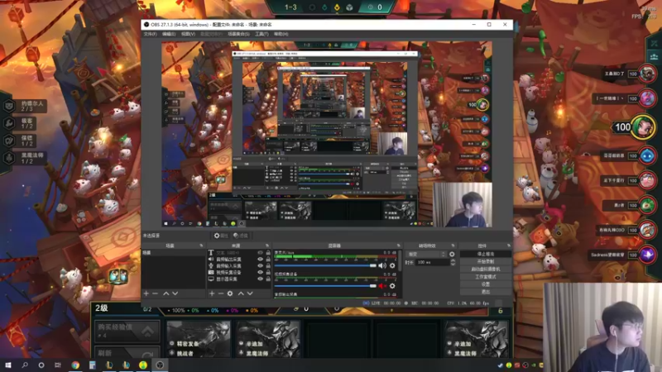The image size is (662, 372).
Task: Adjust the 100 ms duration stepper arrows
Action: point(453,262)
